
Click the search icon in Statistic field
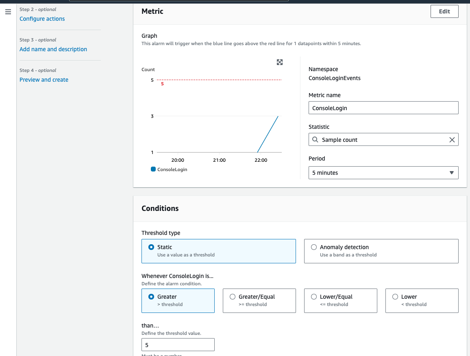(x=316, y=140)
